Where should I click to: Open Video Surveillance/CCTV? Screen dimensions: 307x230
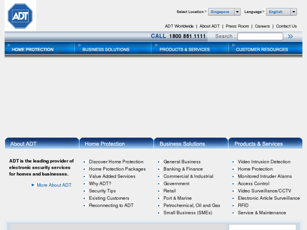pyautogui.click(x=264, y=191)
